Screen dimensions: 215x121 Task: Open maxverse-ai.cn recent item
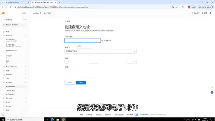(11, 51)
